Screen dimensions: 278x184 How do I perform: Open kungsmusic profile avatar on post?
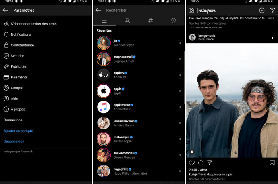pos(192,37)
